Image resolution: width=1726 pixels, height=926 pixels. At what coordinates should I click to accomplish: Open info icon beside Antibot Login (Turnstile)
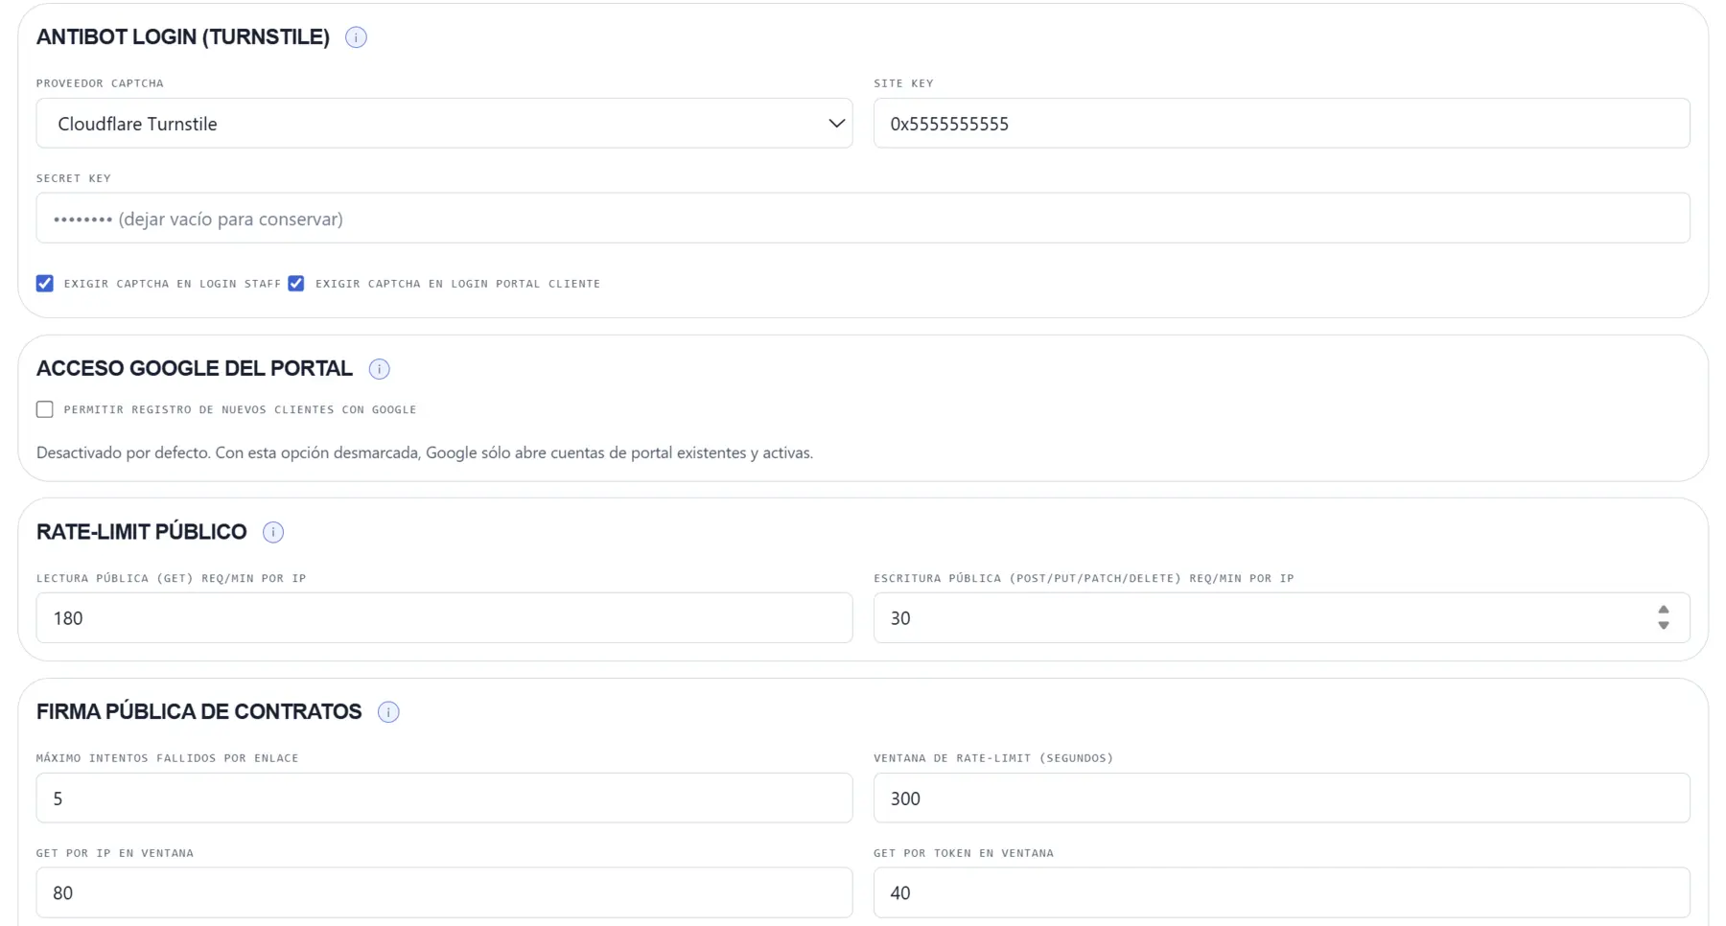356,37
